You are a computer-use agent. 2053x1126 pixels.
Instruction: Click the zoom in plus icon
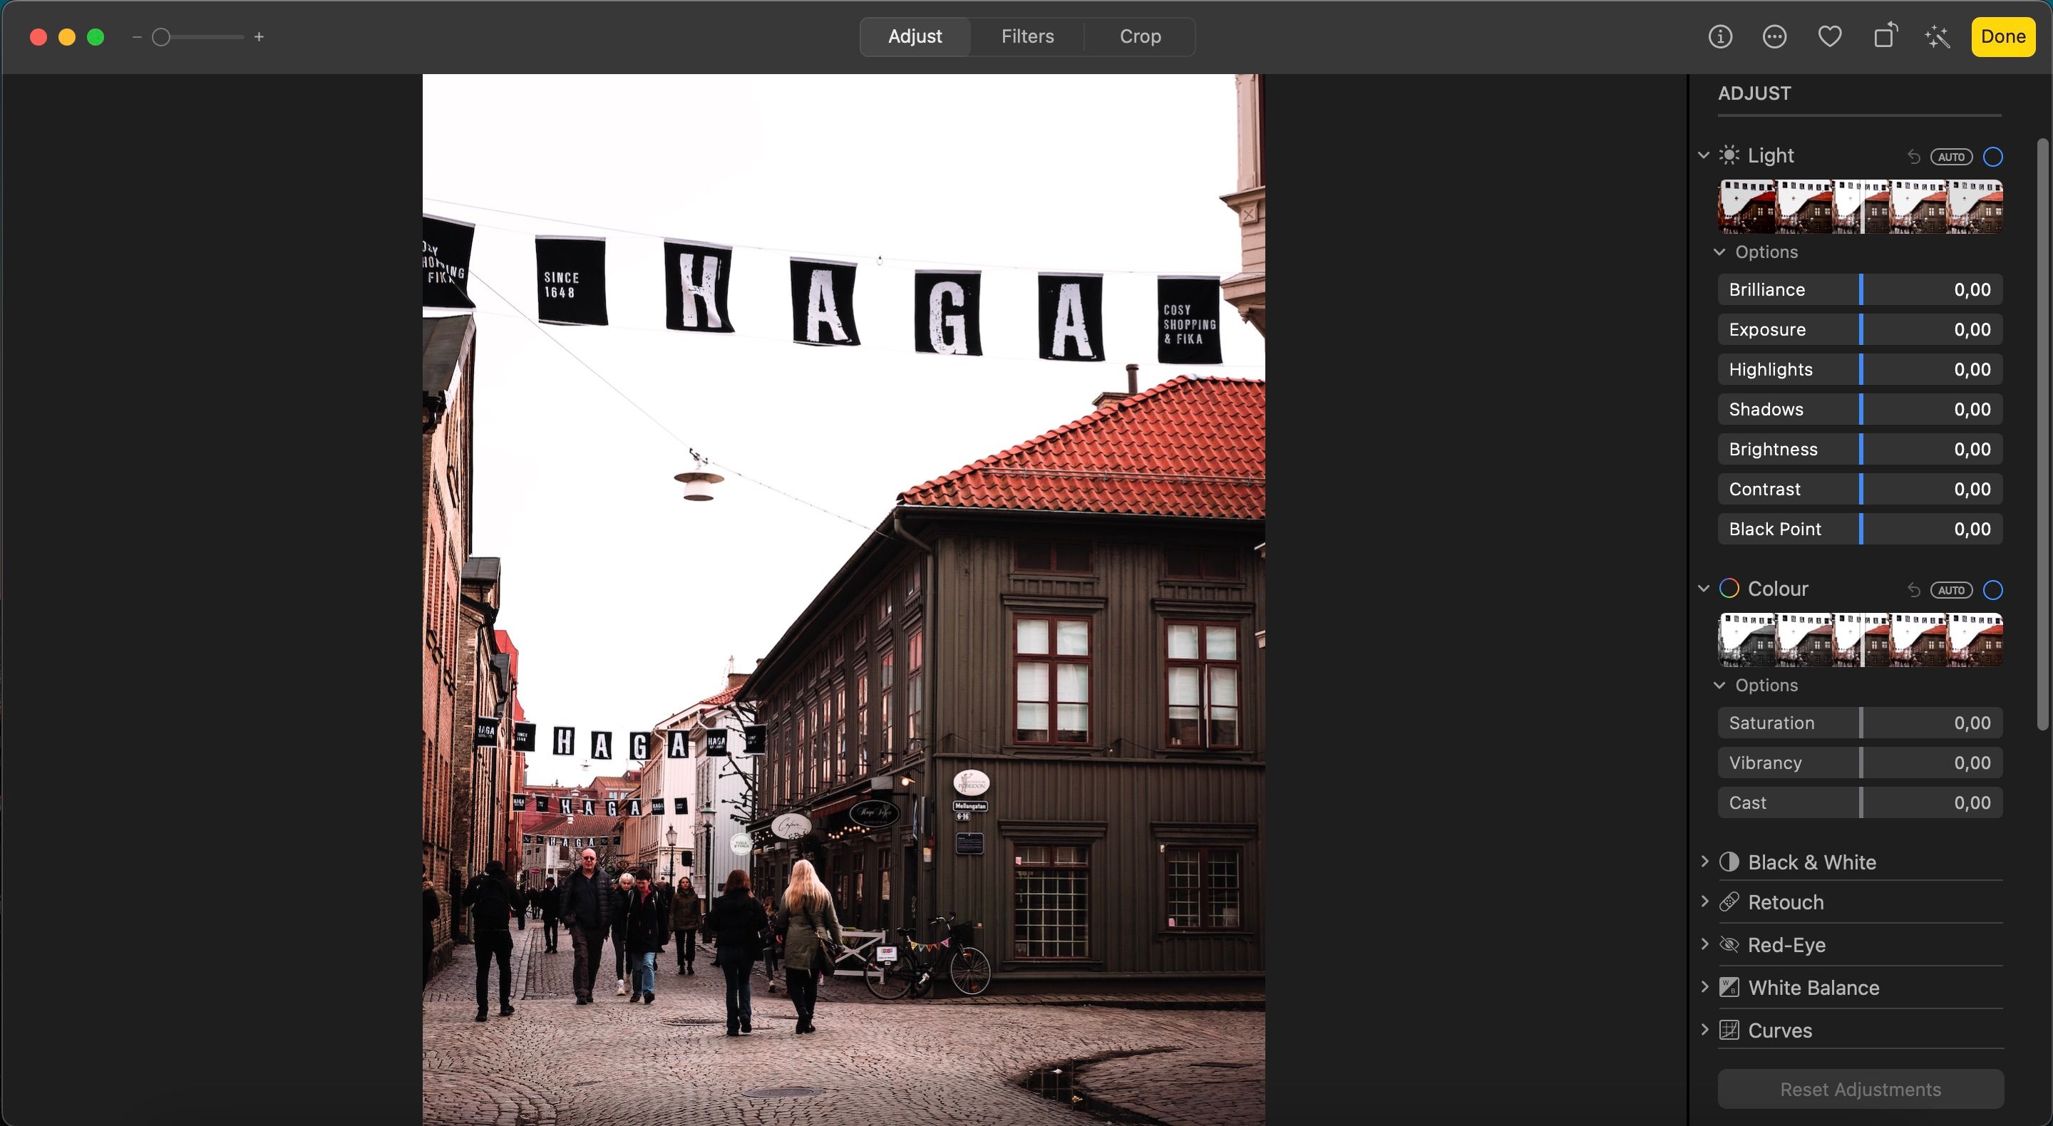(259, 36)
